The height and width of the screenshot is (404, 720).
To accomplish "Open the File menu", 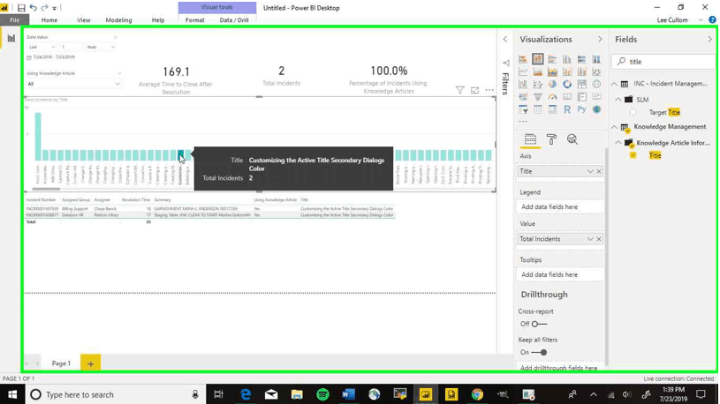I will [x=15, y=20].
